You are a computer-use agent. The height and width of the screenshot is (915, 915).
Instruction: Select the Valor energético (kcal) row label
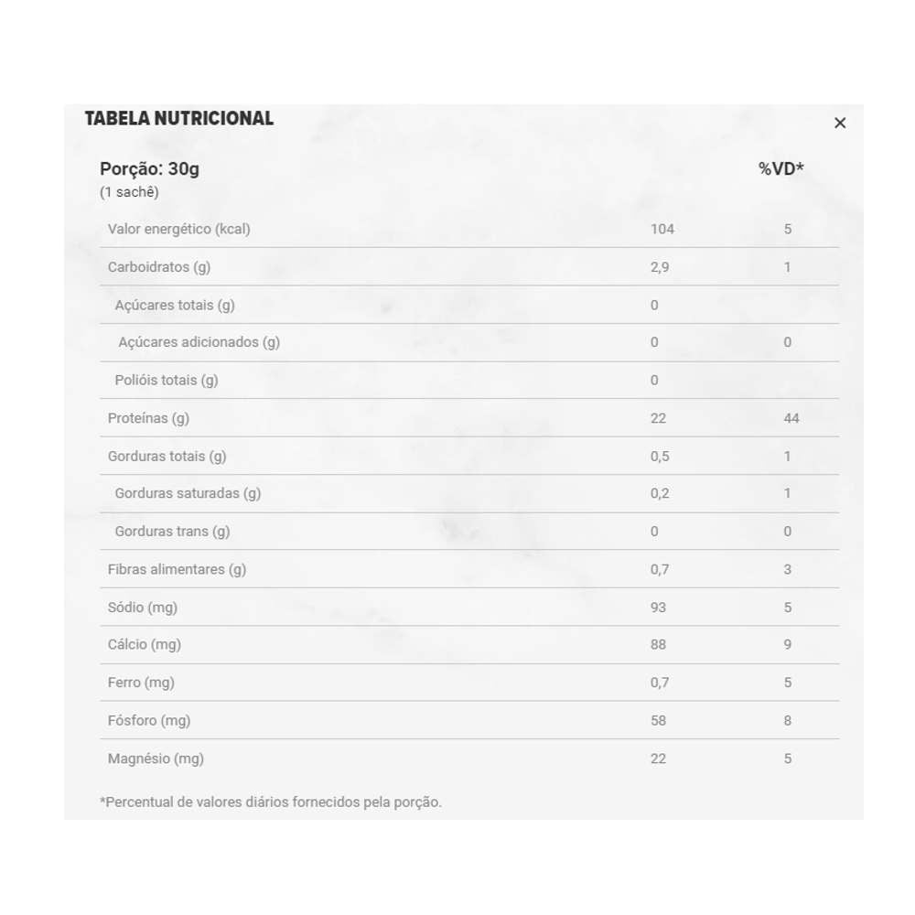(x=178, y=229)
